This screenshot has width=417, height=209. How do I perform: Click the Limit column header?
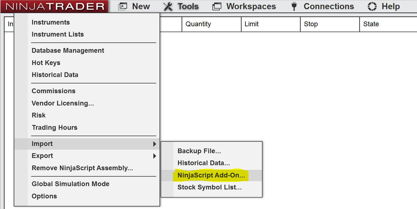[x=271, y=24]
